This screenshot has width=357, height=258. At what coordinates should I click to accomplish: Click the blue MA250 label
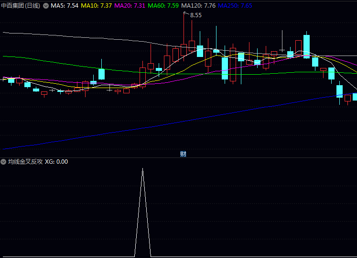235,6
